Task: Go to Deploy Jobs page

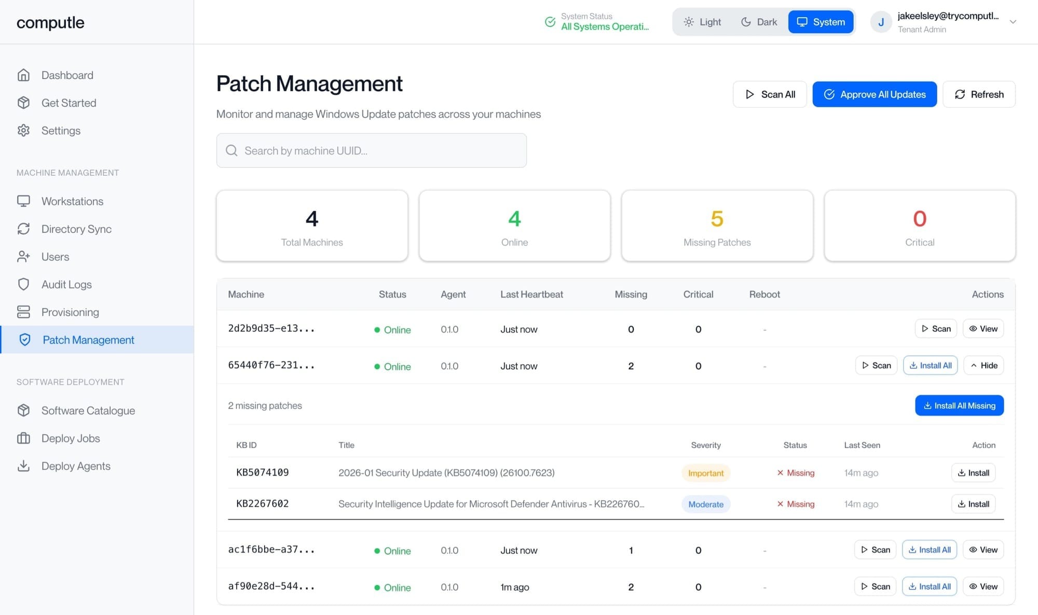Action: (x=71, y=438)
